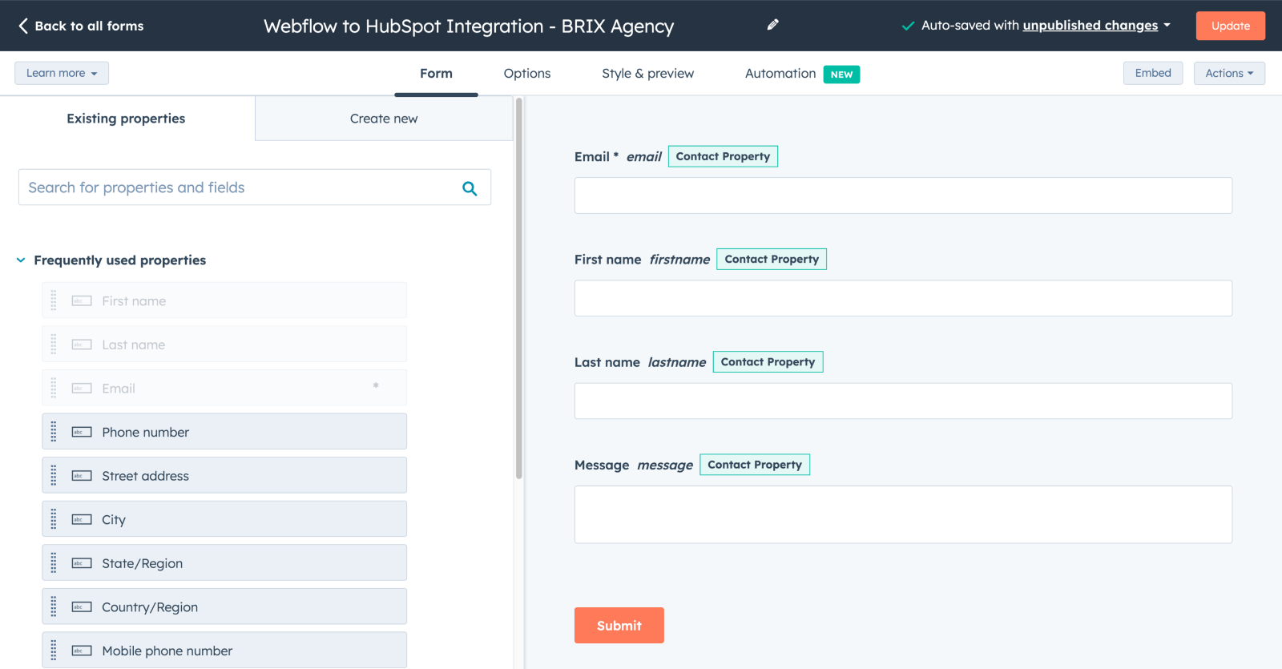Open the unpublished changes dropdown arrow
1282x669 pixels.
(x=1167, y=26)
